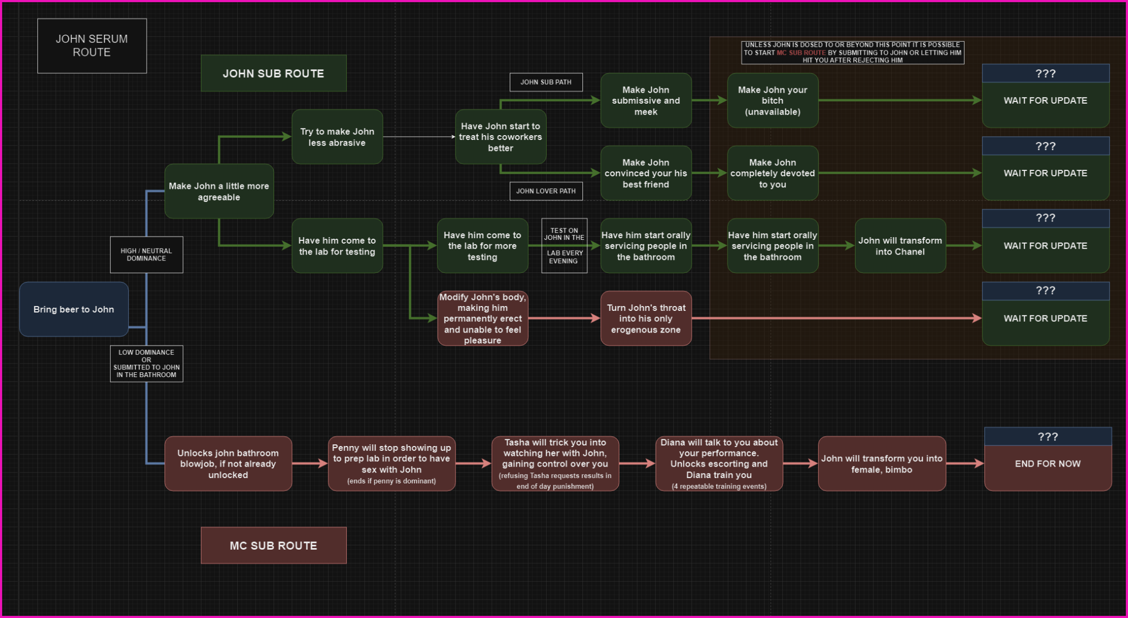Click the HIGH / NEUTRAL DOMINANCE label box
Viewport: 1128px width, 618px height.
point(146,254)
